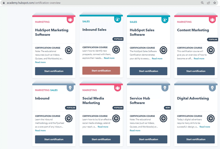Viewport: 220px width, 149px height.
Task: Click certification badge on Inbound Sales card
Action: 116,50
